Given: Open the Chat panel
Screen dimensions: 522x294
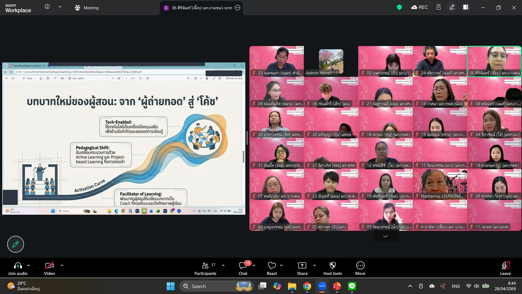Looking at the screenshot, I should (243, 268).
